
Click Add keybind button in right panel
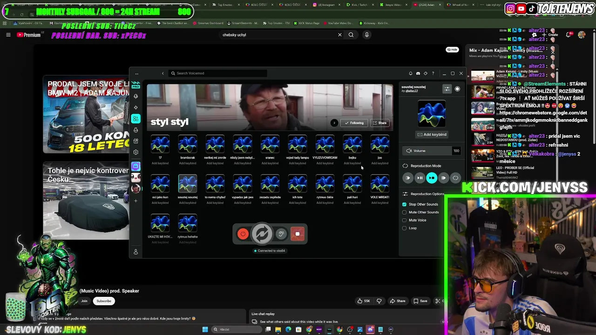(x=432, y=134)
